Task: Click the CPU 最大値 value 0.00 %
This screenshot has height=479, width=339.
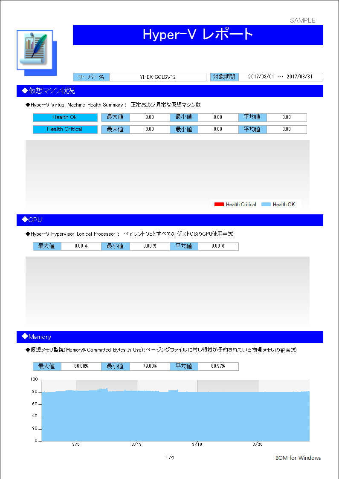Action: [81, 246]
